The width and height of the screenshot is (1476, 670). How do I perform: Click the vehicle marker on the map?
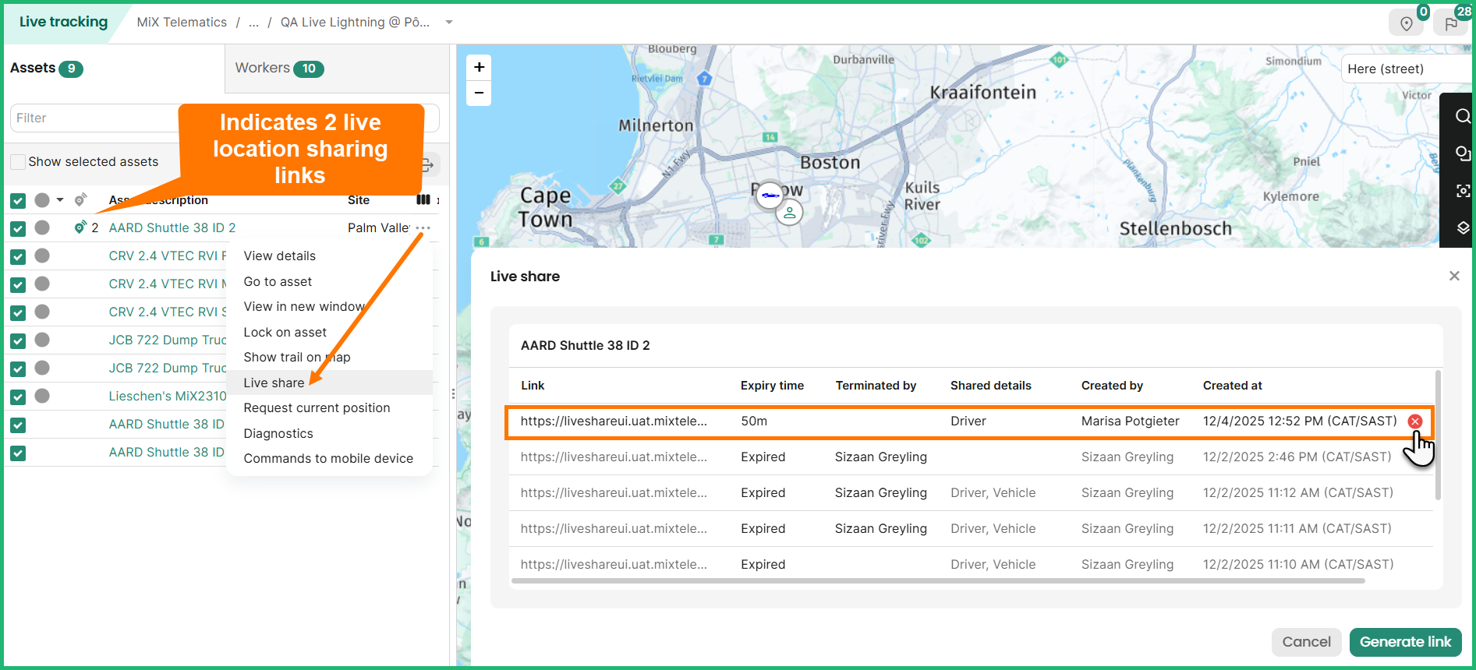tap(770, 196)
